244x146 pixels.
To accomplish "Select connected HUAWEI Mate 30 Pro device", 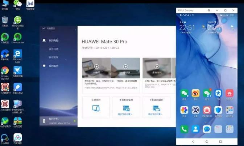I will click(x=58, y=121).
